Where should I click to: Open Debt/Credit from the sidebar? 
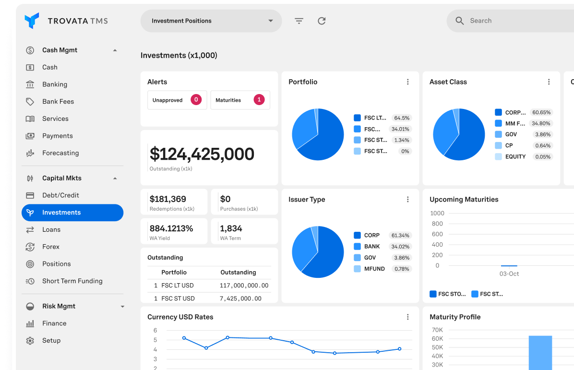click(x=60, y=195)
